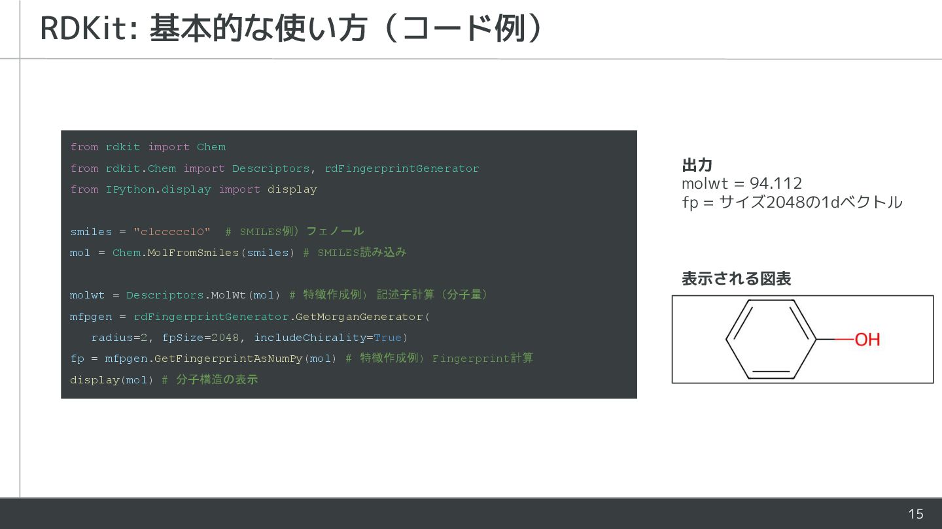
Task: Click the "from IPython.display import display" line
Action: tap(194, 189)
